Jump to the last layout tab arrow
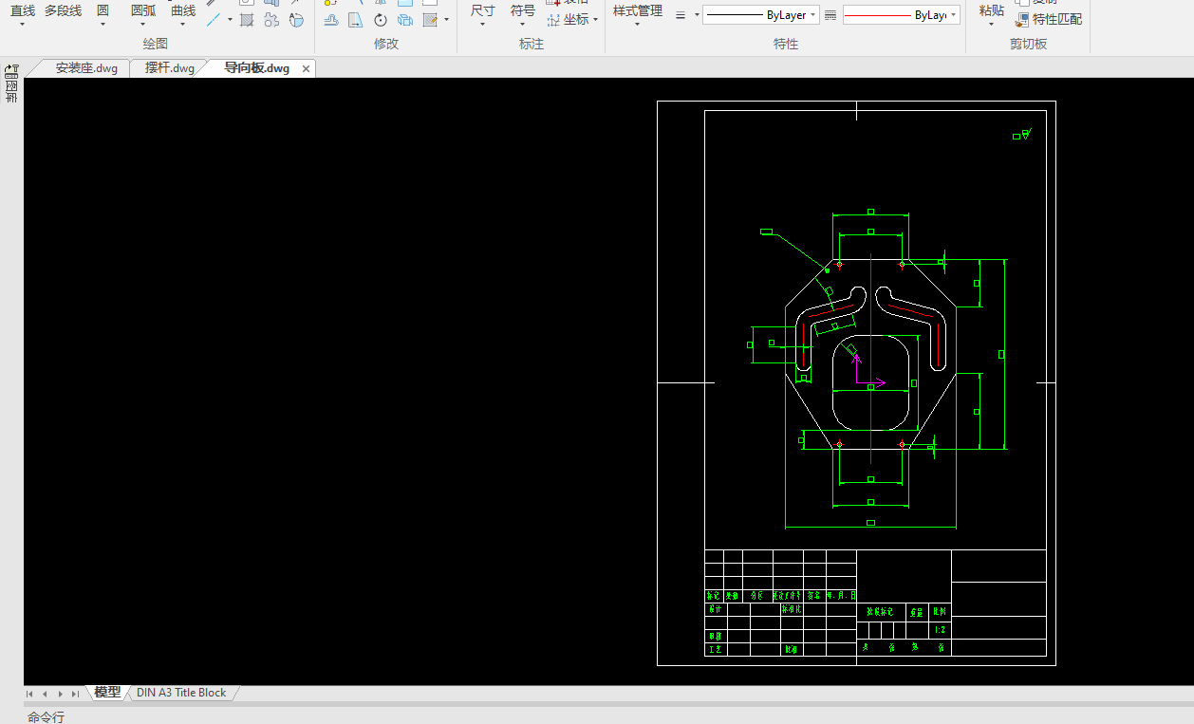Image resolution: width=1194 pixels, height=724 pixels. pos(75,694)
